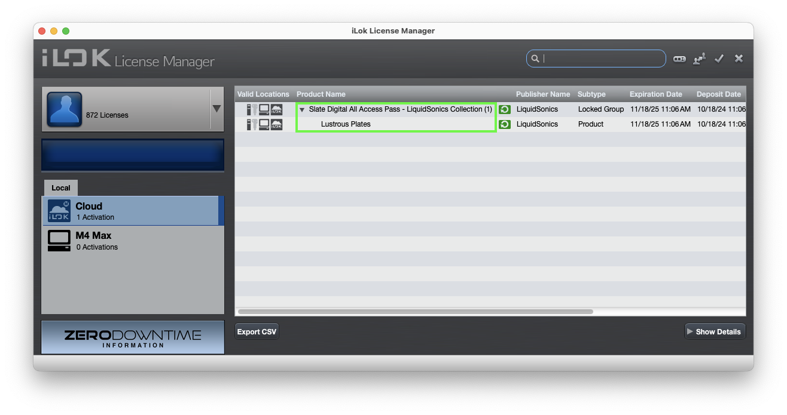Image resolution: width=787 pixels, height=415 pixels.
Task: Click LiquidSonics publisher in Slate Digital row
Action: click(537, 109)
